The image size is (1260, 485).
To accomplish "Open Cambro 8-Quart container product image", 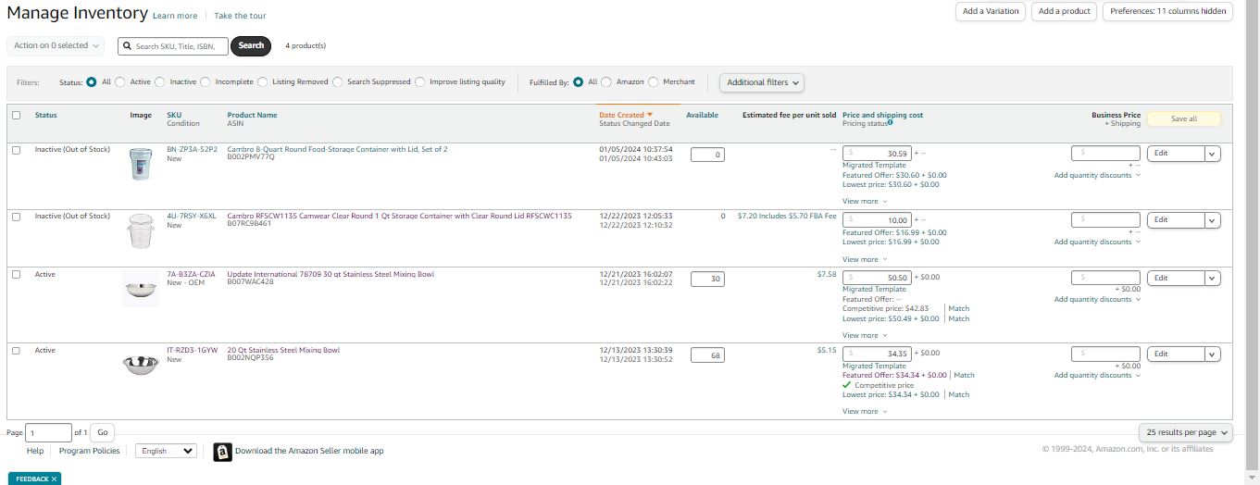I will (142, 164).
